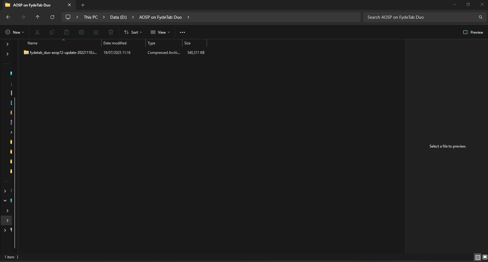Click the Delete trash can icon
488x262 pixels.
pyautogui.click(x=111, y=32)
